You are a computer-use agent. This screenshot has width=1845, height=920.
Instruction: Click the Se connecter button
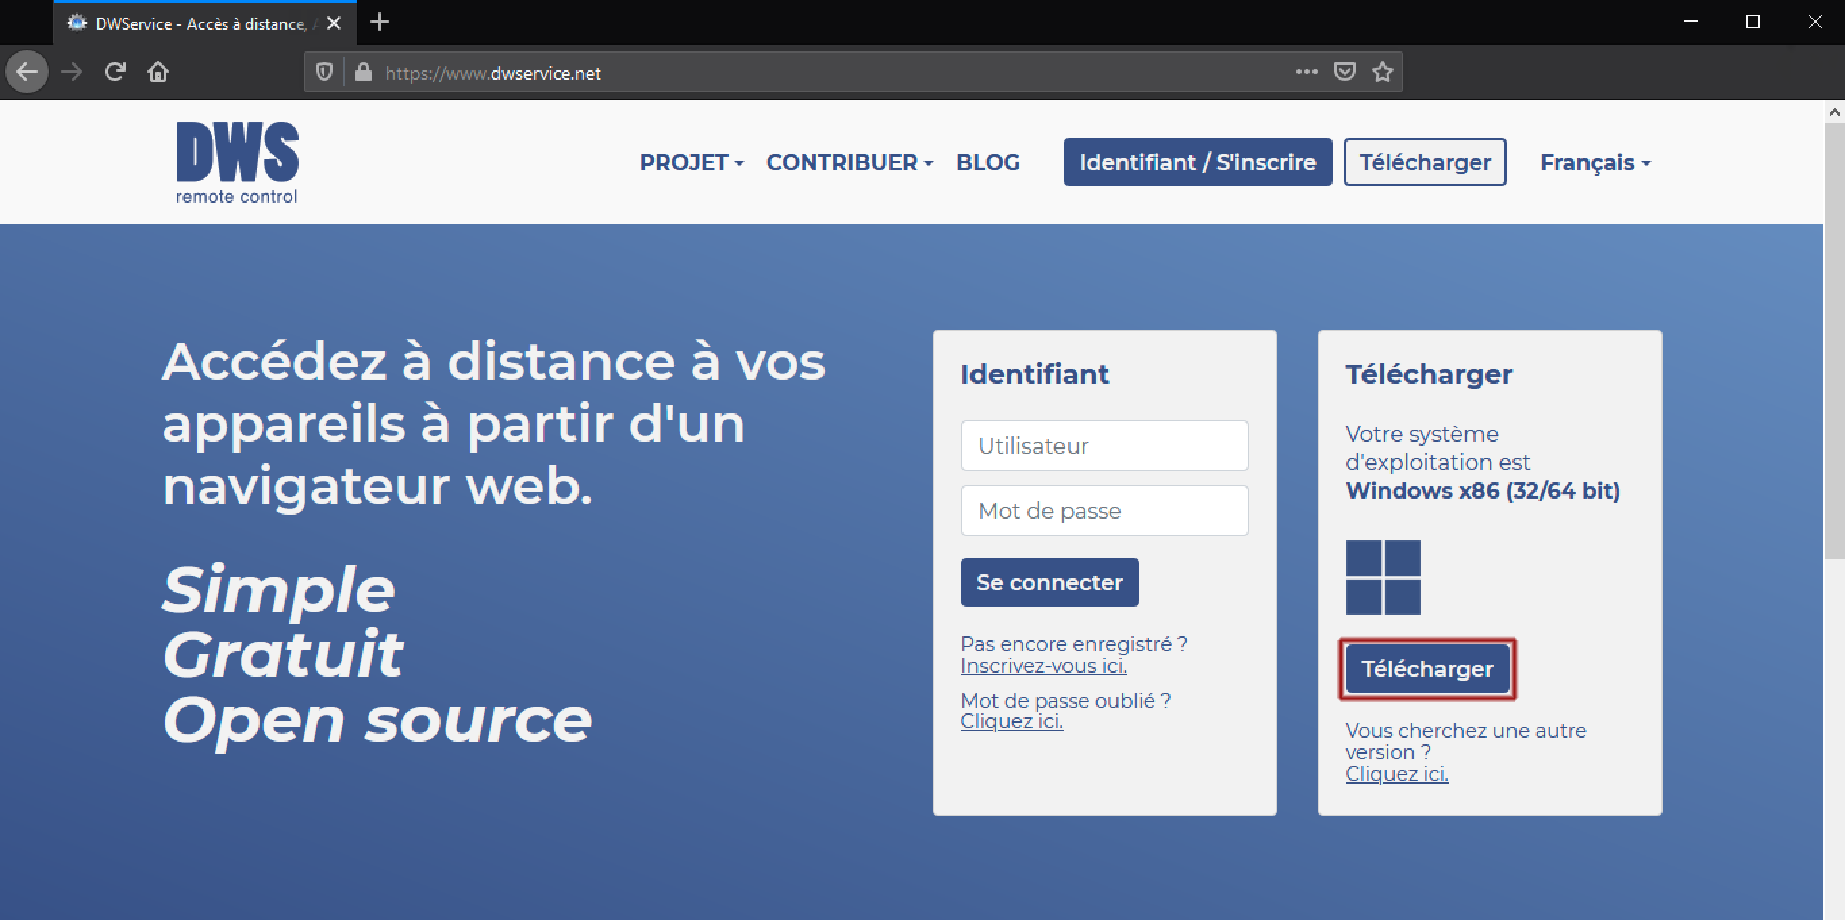[1050, 582]
